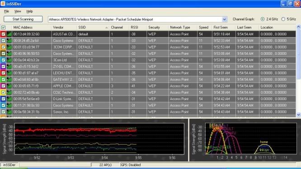Click signal bars icon for MAC 00:0f:24:d5:2a:6d
This screenshot has height=169, width=301.
[9, 41]
